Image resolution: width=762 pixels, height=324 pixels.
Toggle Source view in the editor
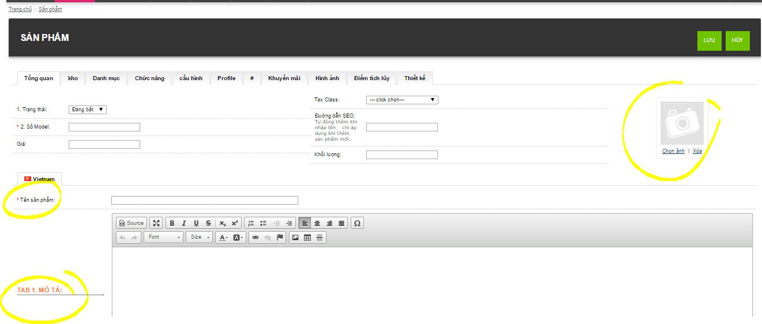(x=132, y=223)
